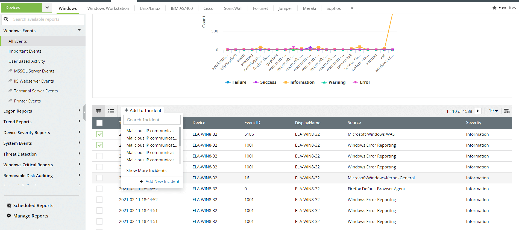519x230 pixels.
Task: Click the table grid view icon
Action: click(98, 111)
